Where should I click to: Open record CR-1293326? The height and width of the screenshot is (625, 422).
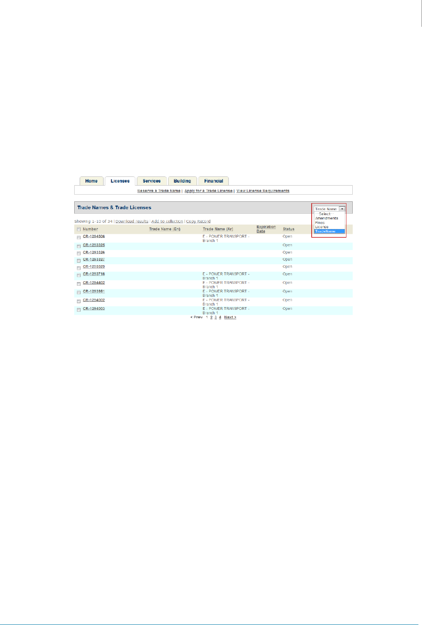tap(94, 252)
